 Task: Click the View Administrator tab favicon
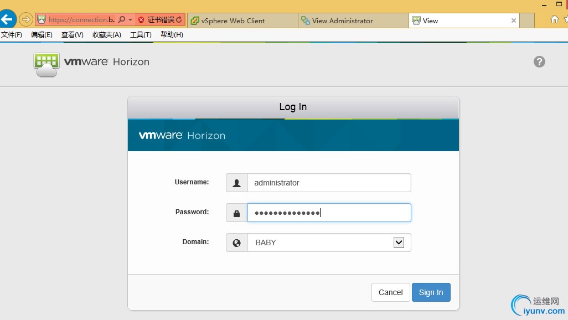[x=306, y=20]
